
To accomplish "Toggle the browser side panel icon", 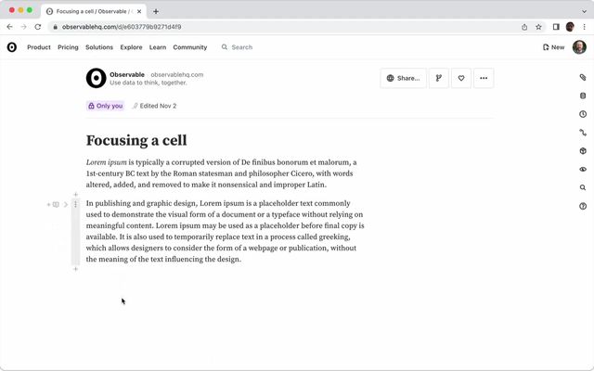I will click(556, 27).
